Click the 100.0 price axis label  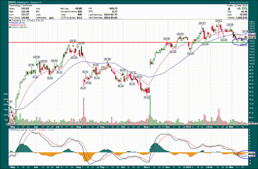(x=252, y=64)
